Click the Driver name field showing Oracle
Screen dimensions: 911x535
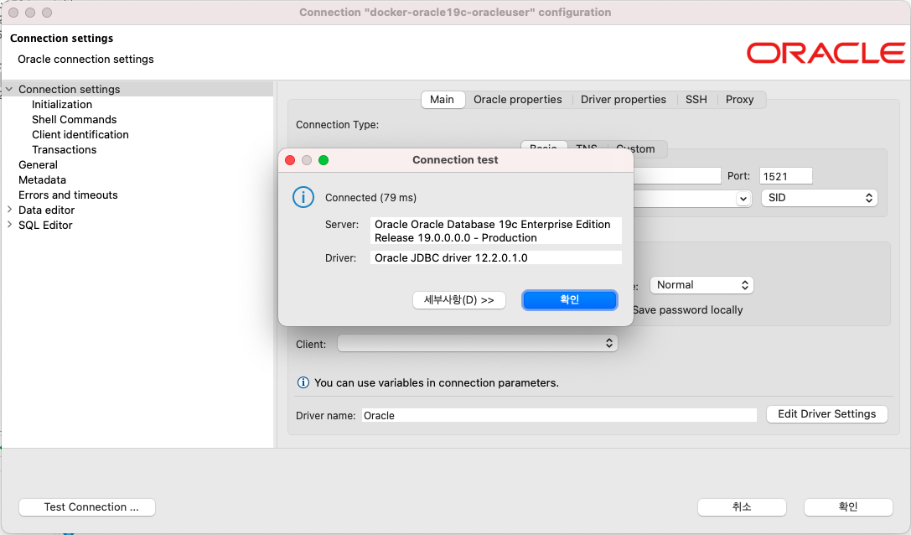tap(559, 415)
